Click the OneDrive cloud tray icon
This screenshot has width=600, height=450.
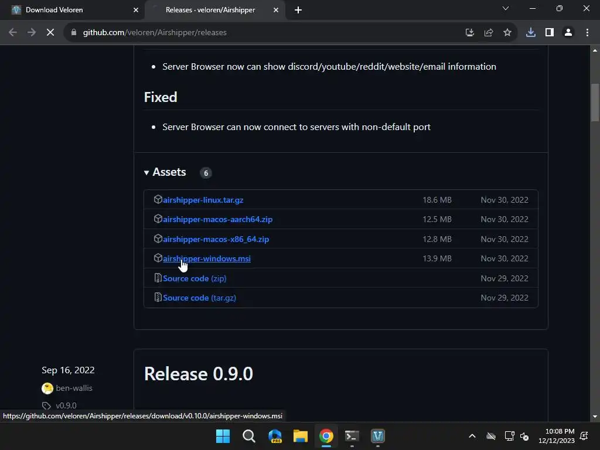click(491, 436)
